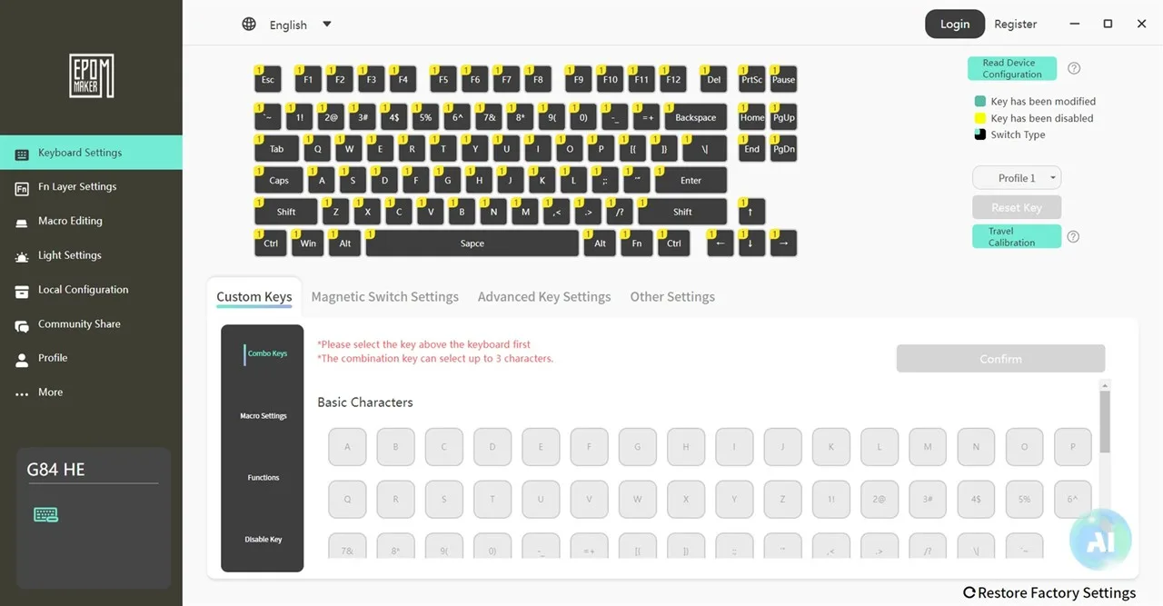Click the help icon beside Travel Calibration

click(x=1073, y=237)
